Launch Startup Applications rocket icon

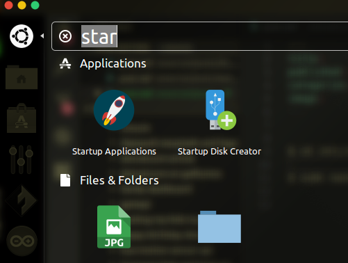pyautogui.click(x=114, y=110)
